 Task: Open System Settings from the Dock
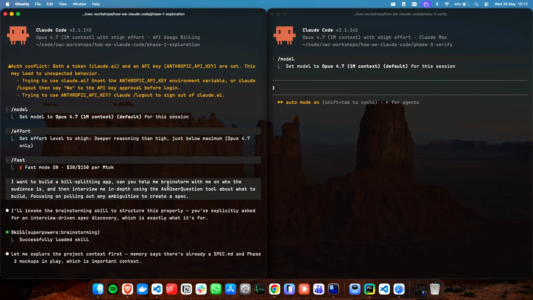[245, 289]
